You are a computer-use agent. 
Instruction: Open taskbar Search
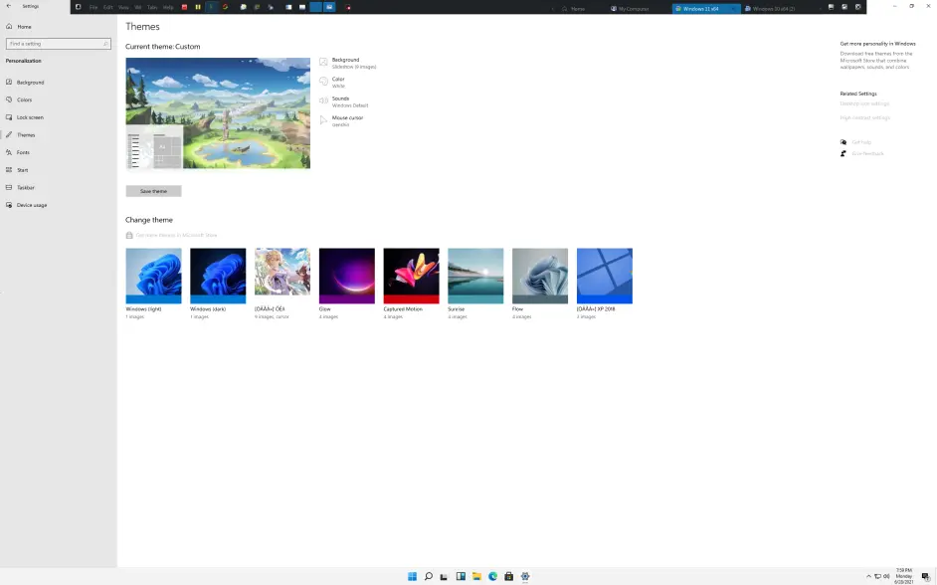click(429, 577)
